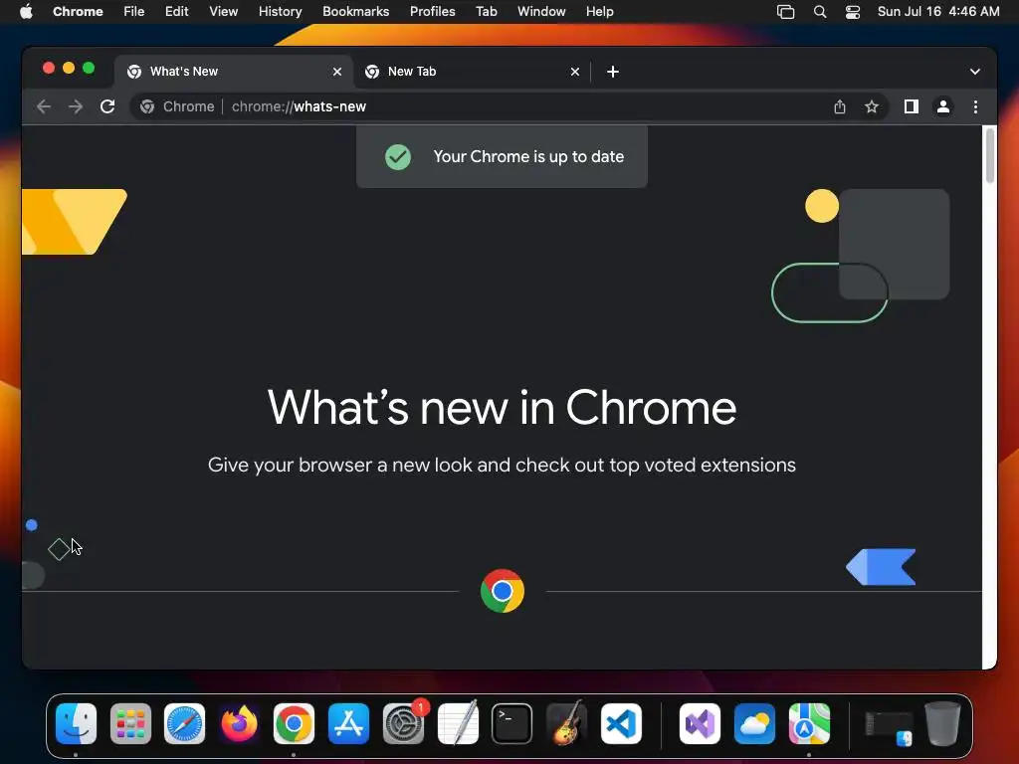
Task: Open TextEdit from the Dock
Action: (458, 724)
